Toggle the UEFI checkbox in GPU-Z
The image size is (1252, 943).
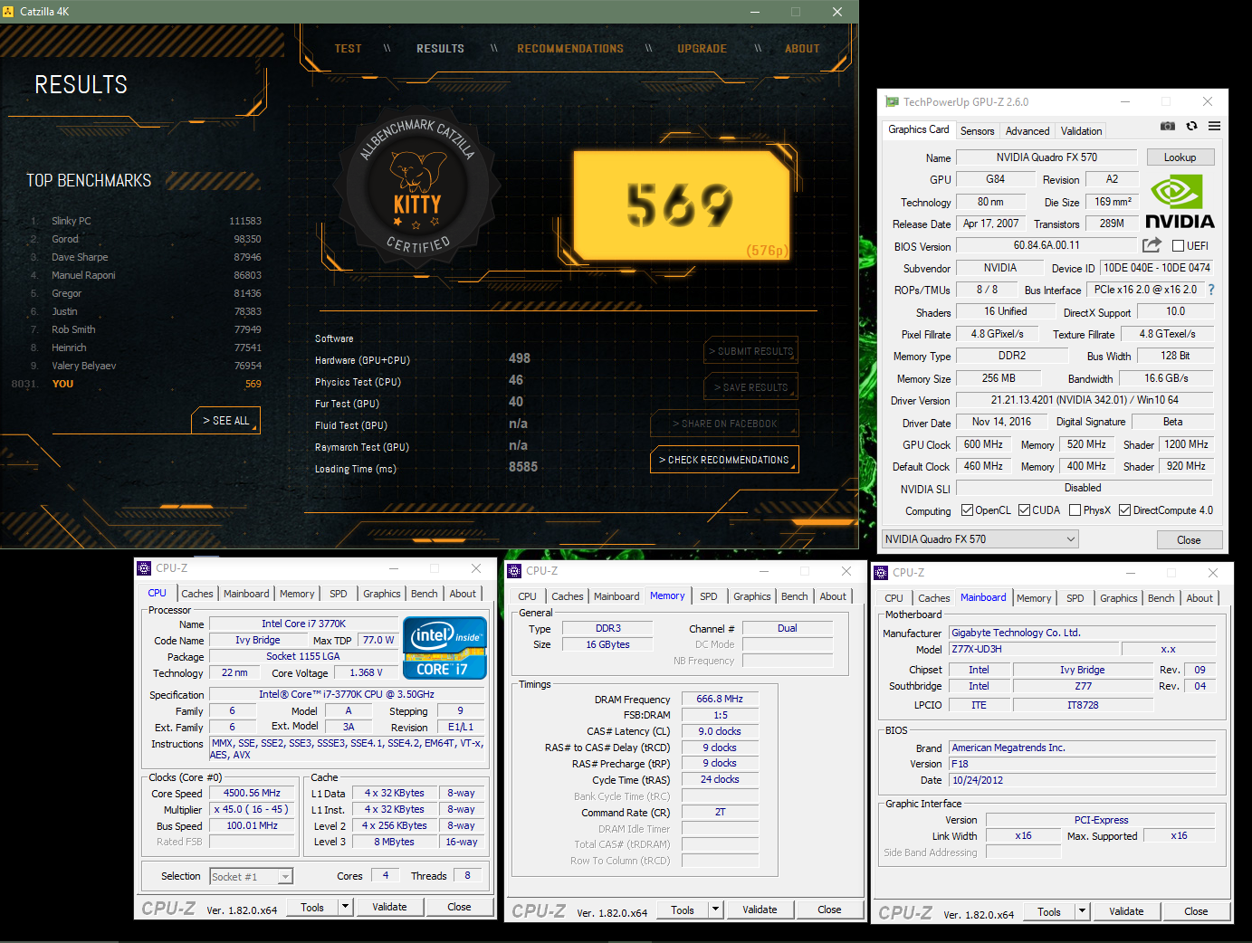[1178, 246]
